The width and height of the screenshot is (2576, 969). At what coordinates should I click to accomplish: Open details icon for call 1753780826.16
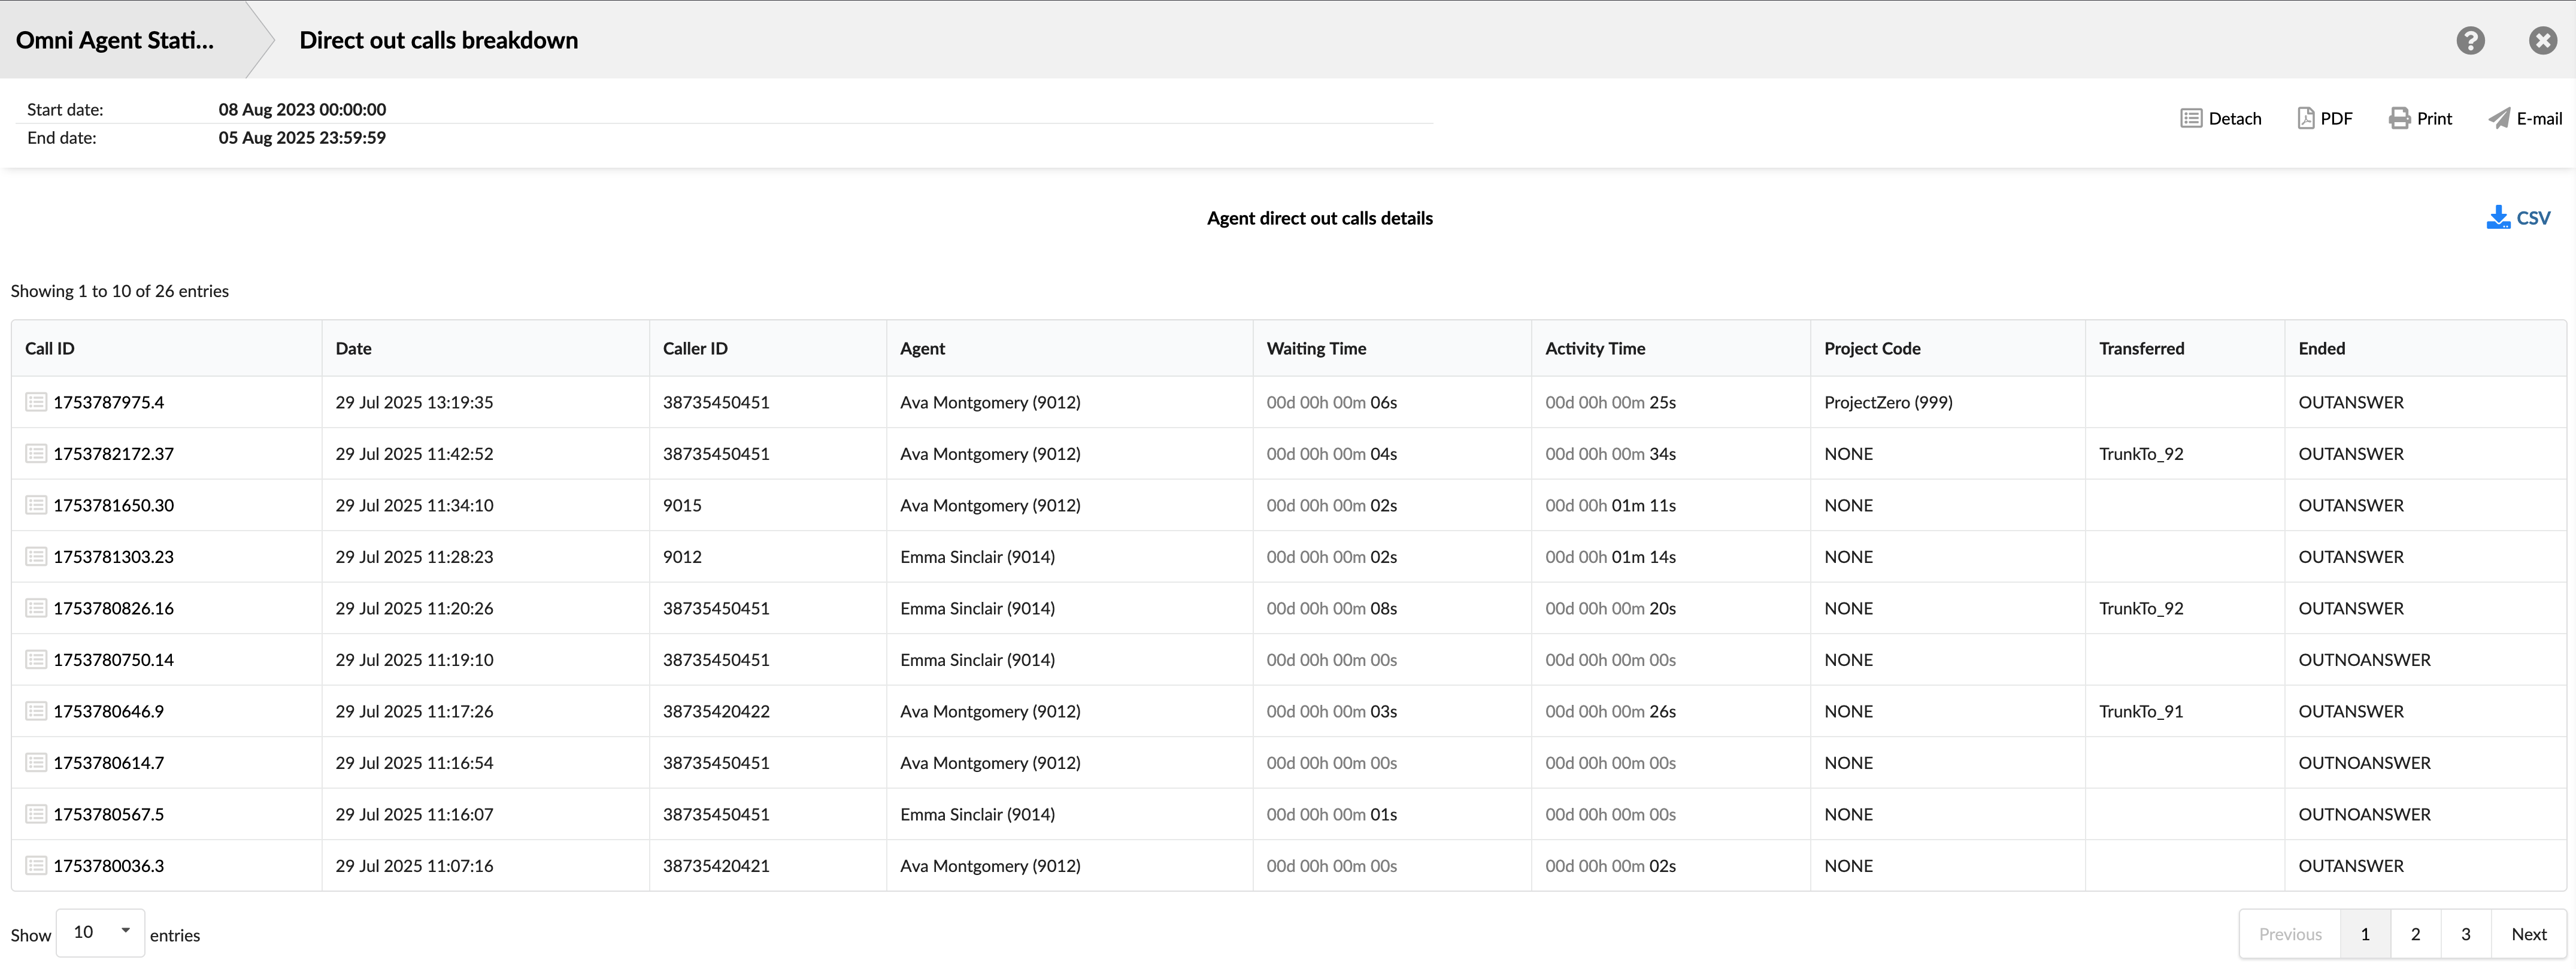36,608
